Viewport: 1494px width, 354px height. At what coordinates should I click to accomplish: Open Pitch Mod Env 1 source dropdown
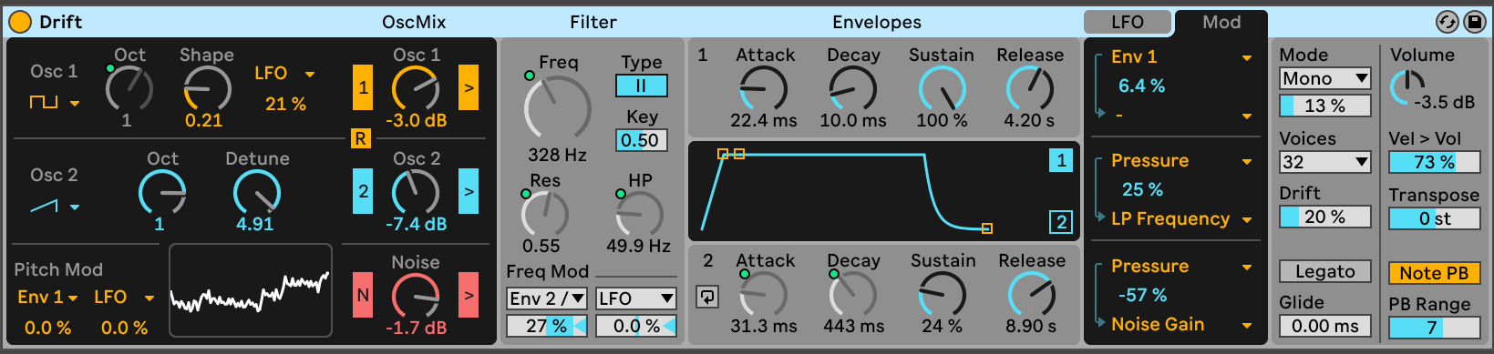tap(47, 298)
